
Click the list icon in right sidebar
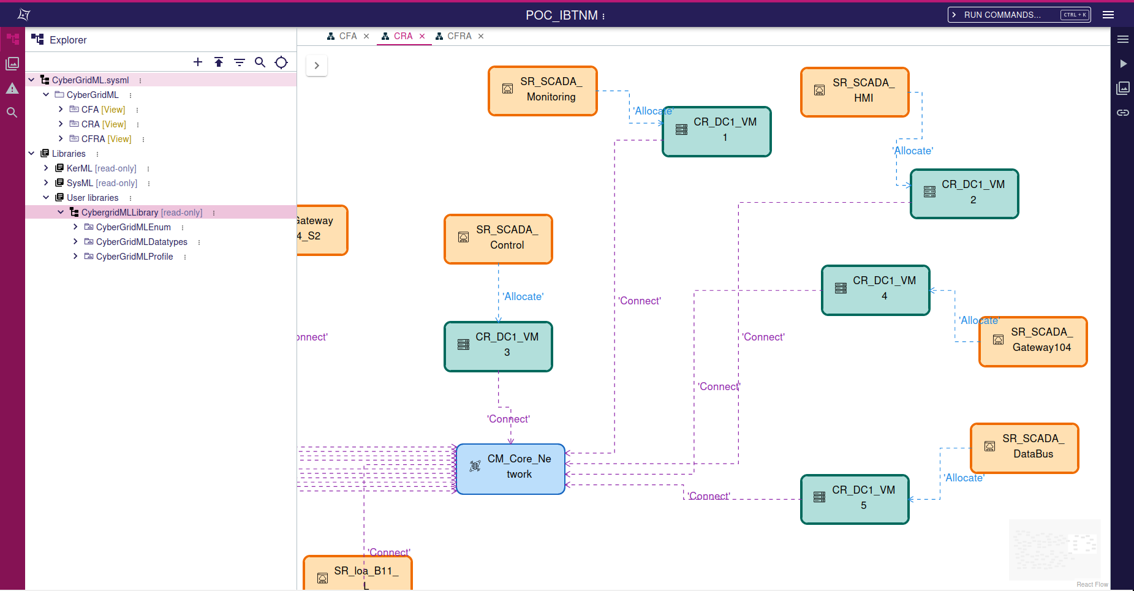1123,39
